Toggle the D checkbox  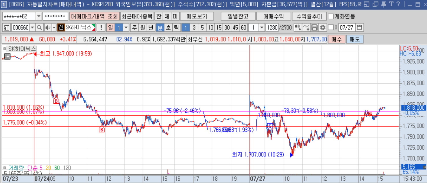[x=331, y=27]
